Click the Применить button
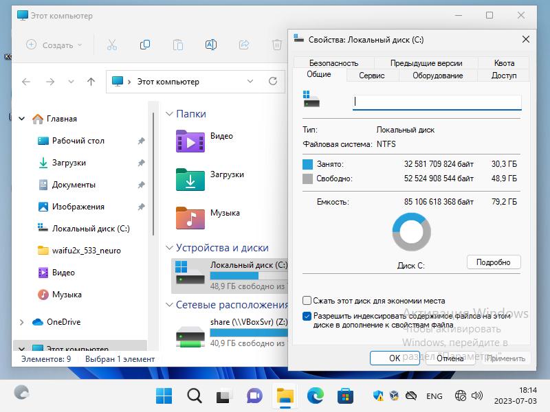The image size is (550, 412). tap(506, 358)
